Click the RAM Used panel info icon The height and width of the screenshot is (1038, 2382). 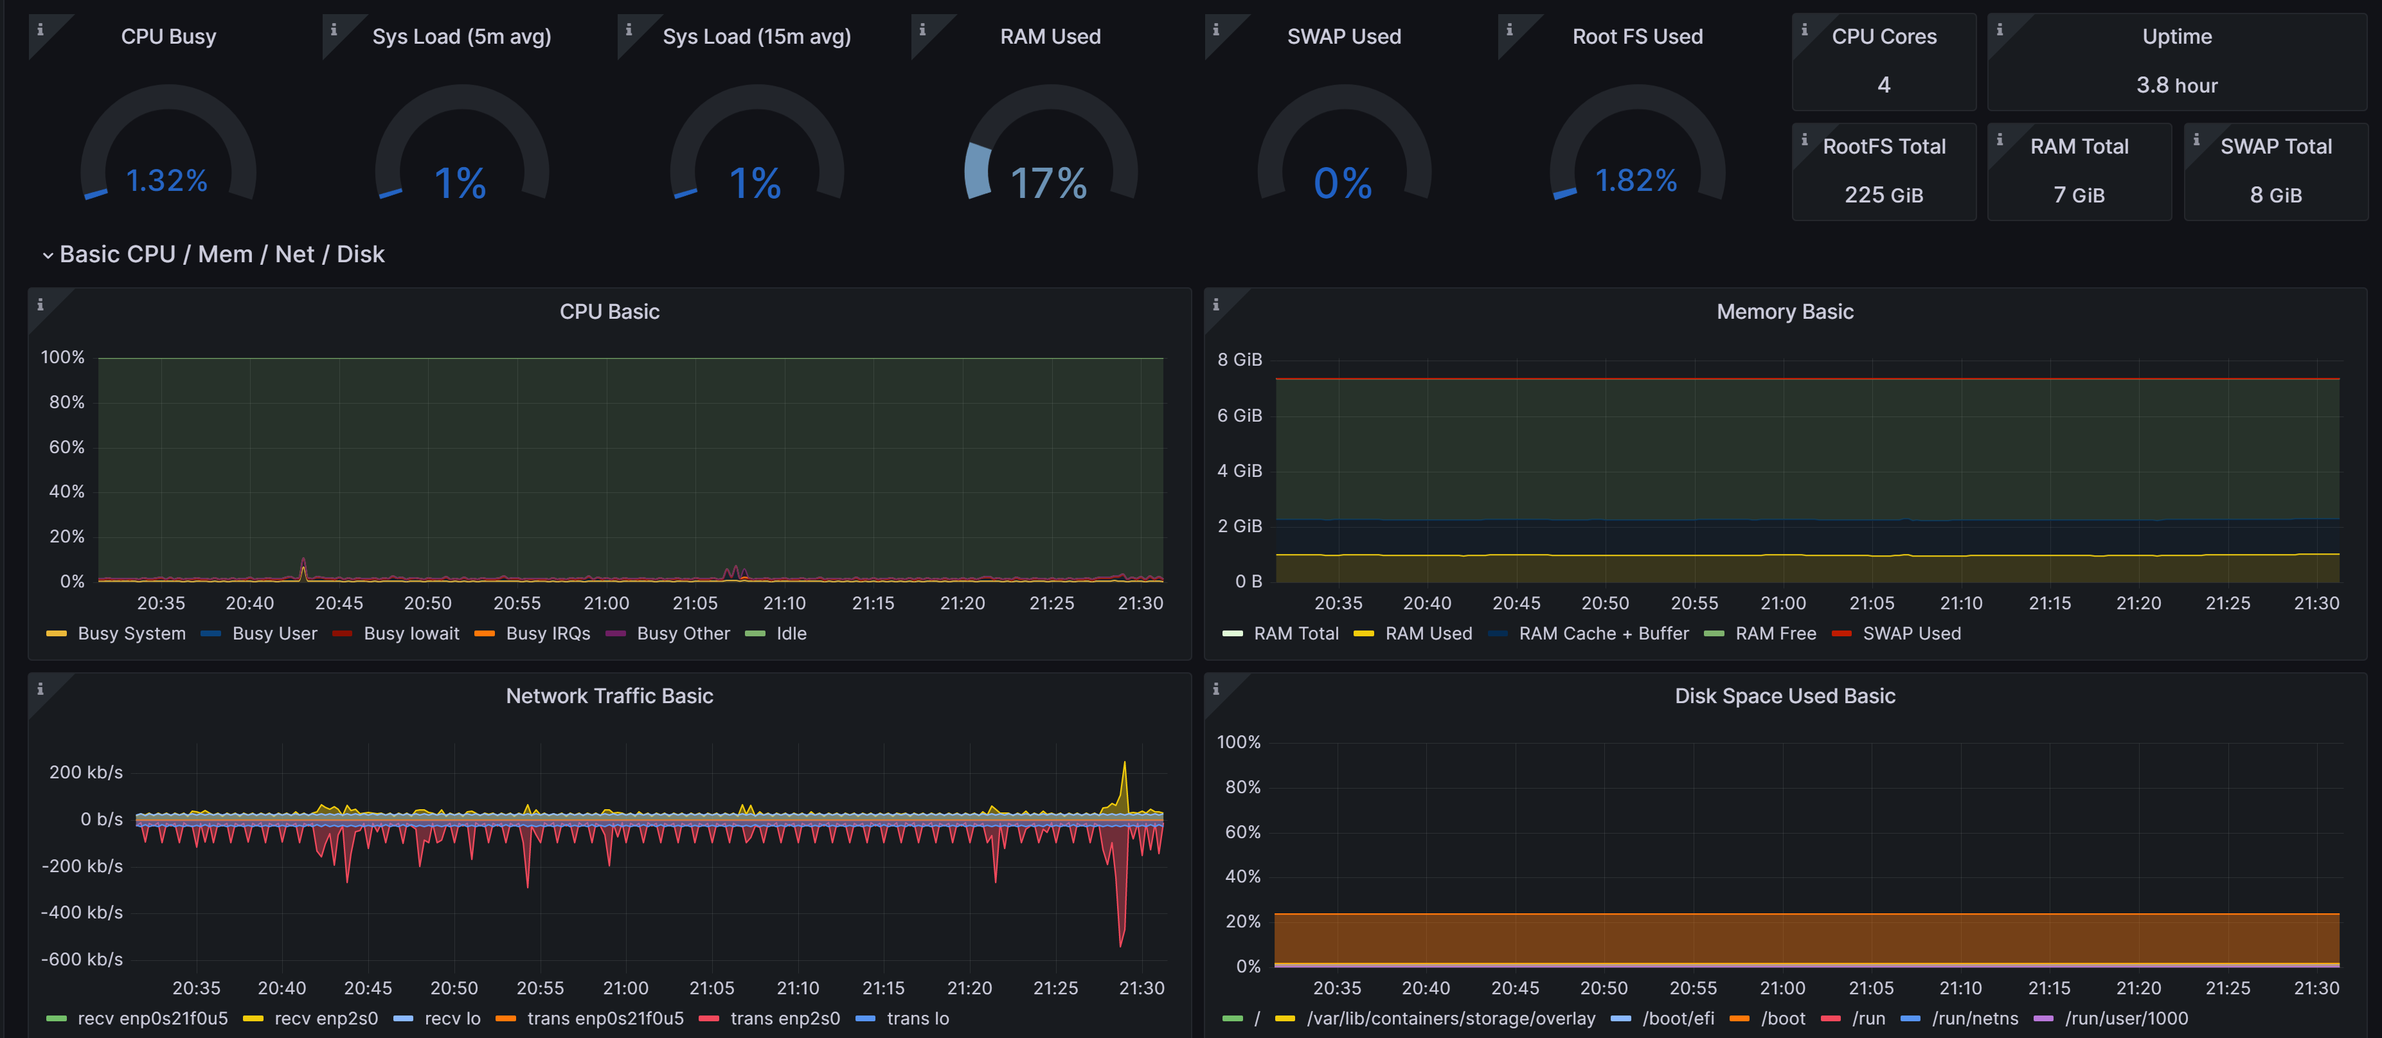click(922, 30)
